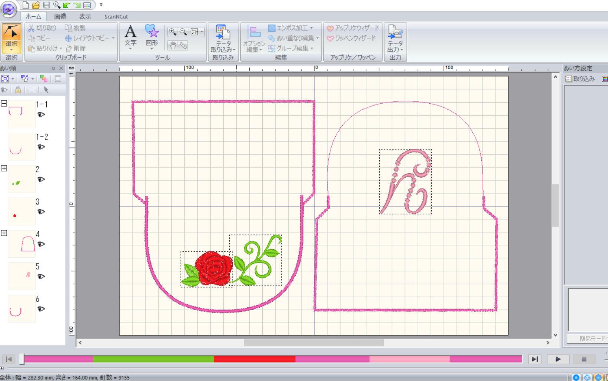Screen dimensions: 608x381
Task: Pin the ぬい順 panel with the pushpin
Action: [x=53, y=68]
